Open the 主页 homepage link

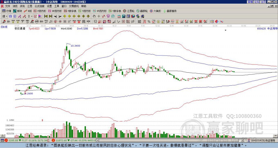click(263, 2)
